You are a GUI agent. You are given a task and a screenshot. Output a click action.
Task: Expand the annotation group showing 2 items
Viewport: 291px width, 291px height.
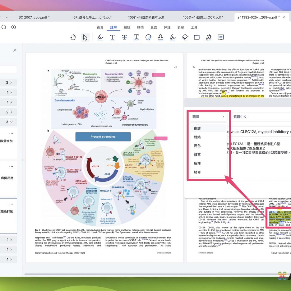[9, 112]
